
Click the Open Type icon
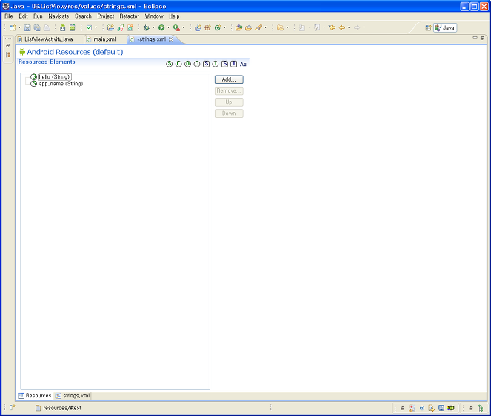point(238,28)
